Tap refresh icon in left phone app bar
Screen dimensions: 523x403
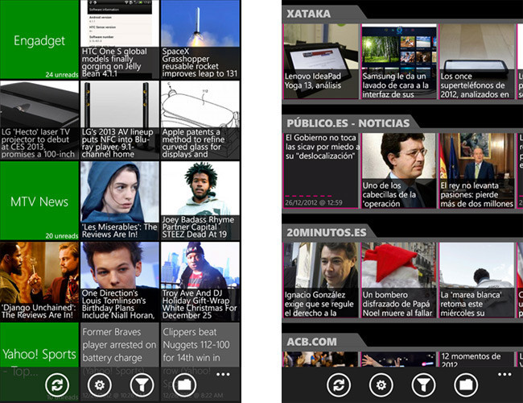[57, 385]
